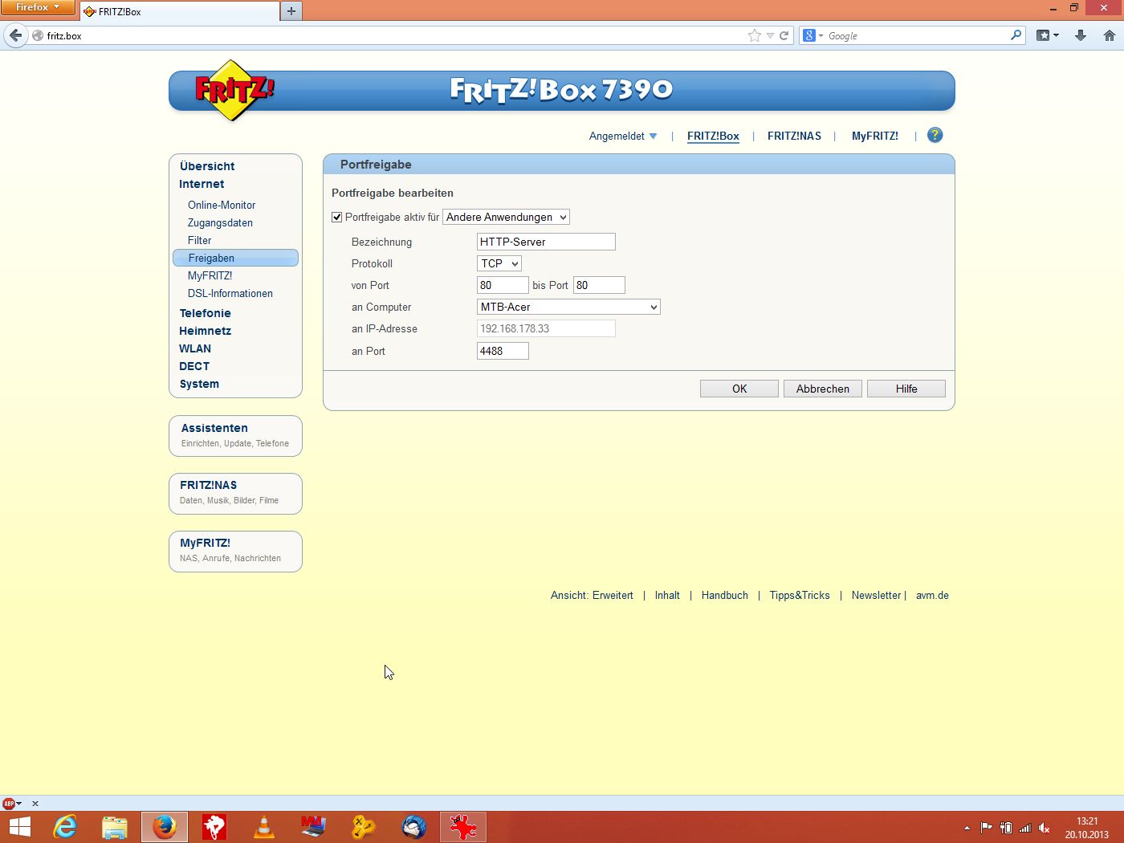Screen dimensions: 1124x843
Task: Open the DECT menu
Action: coord(194,366)
